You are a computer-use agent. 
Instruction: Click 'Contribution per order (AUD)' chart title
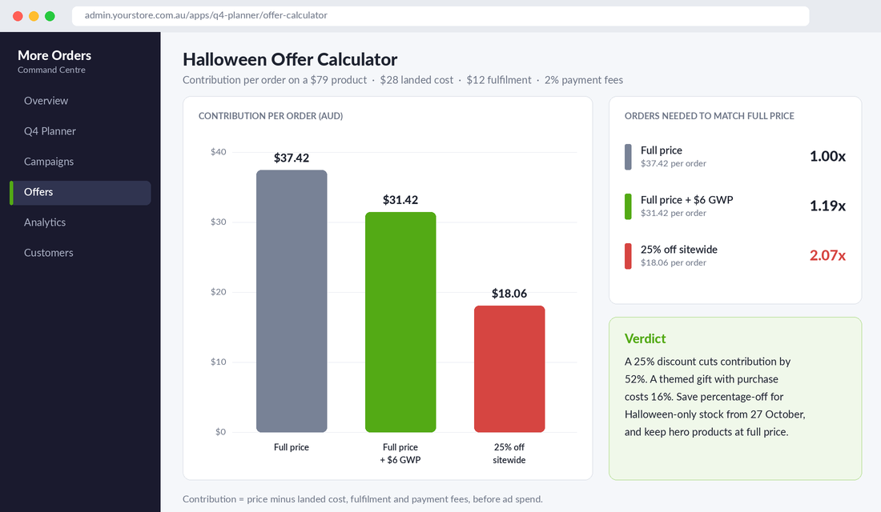pos(271,116)
